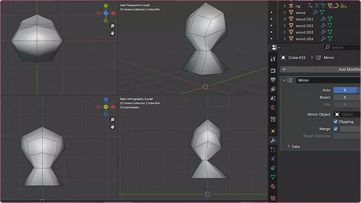Expand the rig item in outliner

(x=285, y=6)
